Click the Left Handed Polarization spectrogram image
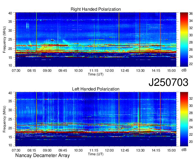The width and height of the screenshot is (196, 159). click(x=96, y=119)
